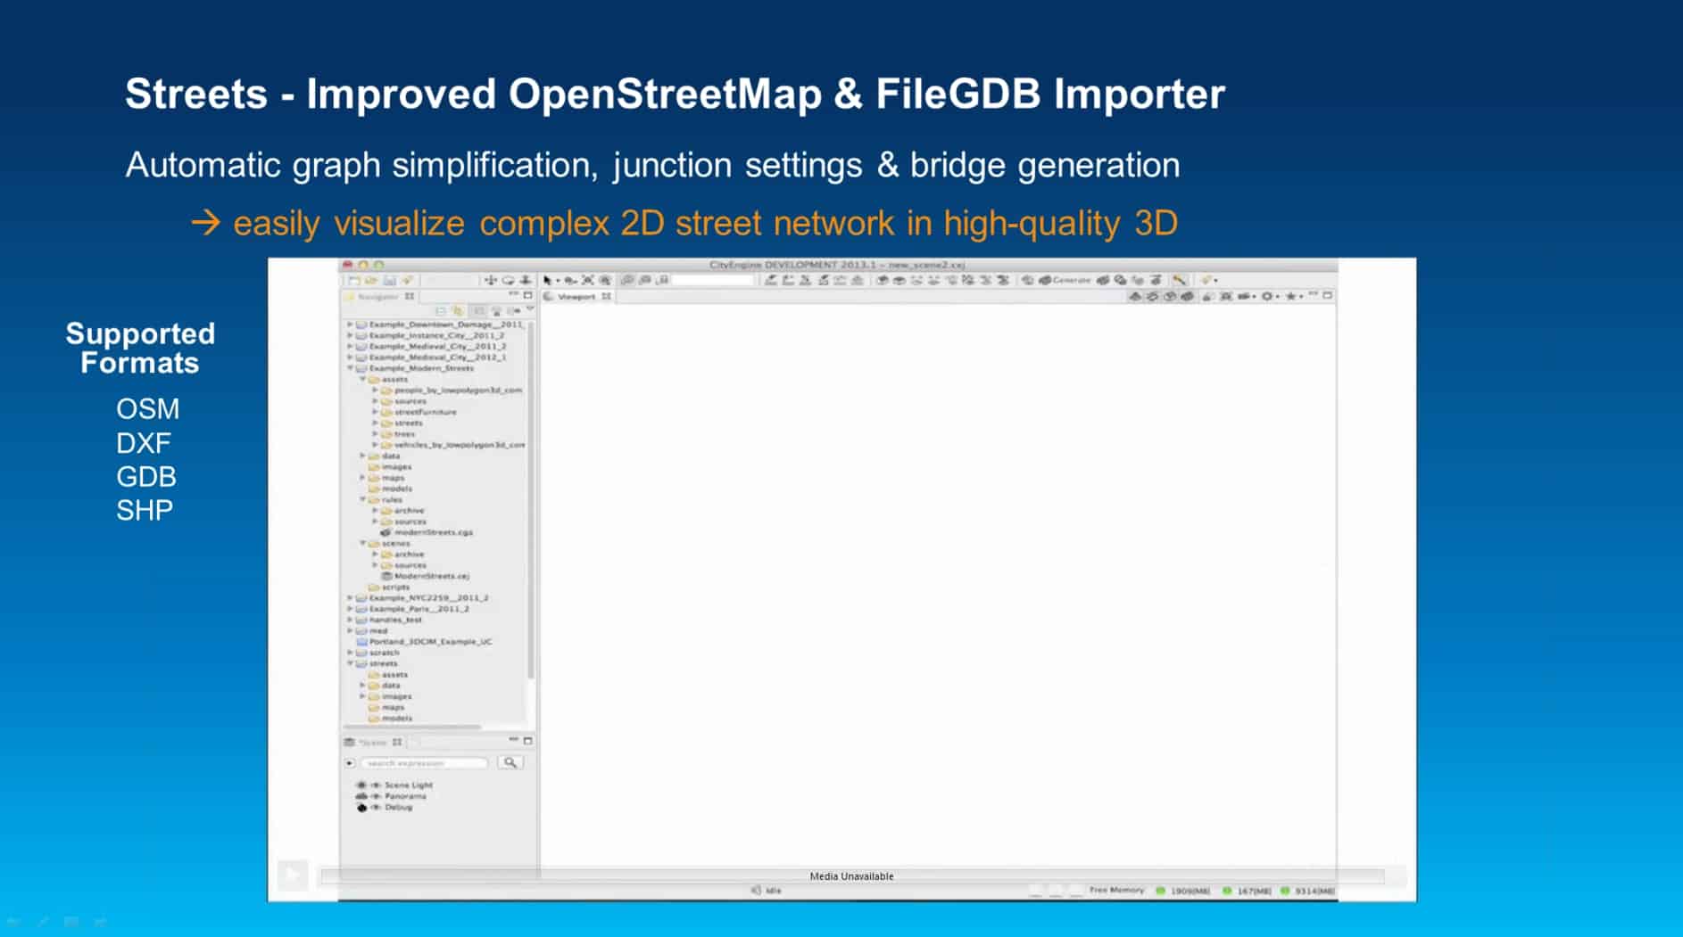Collapse the rules folder
The width and height of the screenshot is (1683, 937).
pyautogui.click(x=362, y=500)
